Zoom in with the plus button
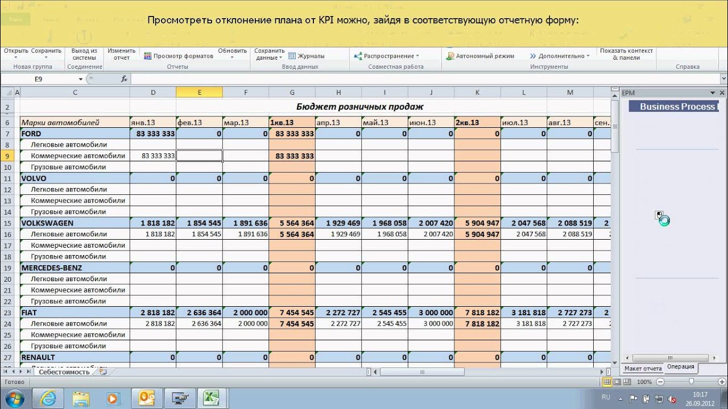728x409 pixels. click(722, 382)
